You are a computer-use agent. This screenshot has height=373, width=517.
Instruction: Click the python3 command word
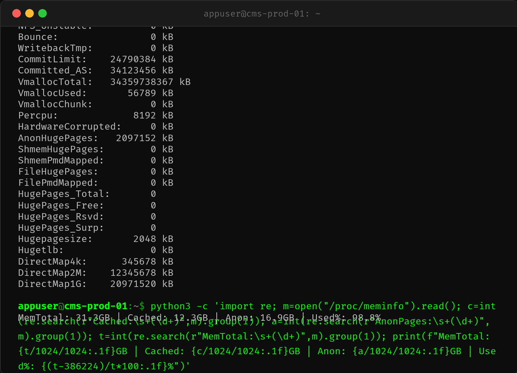[x=171, y=306]
